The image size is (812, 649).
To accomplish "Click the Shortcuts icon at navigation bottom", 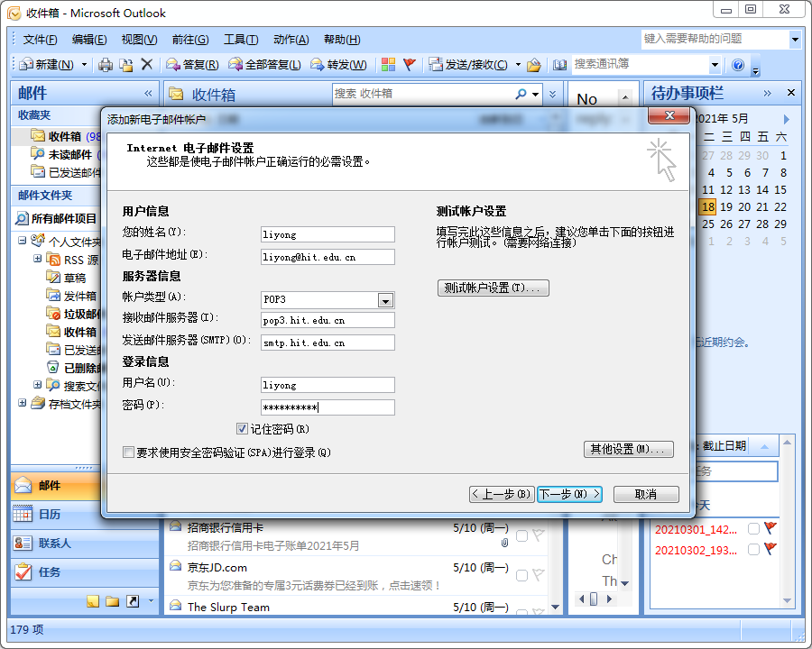I will [x=133, y=601].
